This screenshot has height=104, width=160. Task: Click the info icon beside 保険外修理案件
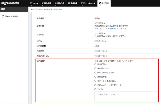tap(3, 16)
